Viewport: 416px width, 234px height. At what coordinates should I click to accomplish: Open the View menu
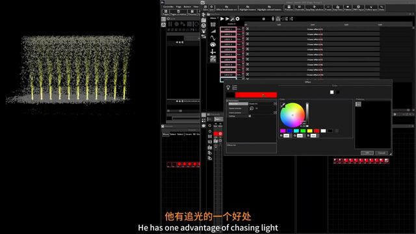click(196, 6)
